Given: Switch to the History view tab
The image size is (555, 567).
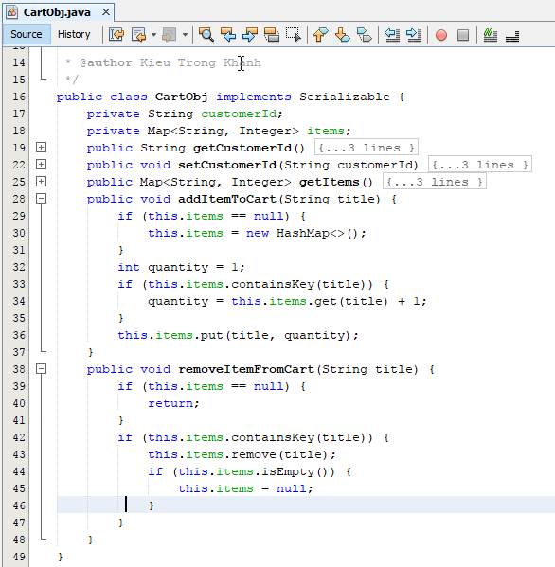Looking at the screenshot, I should 74,34.
